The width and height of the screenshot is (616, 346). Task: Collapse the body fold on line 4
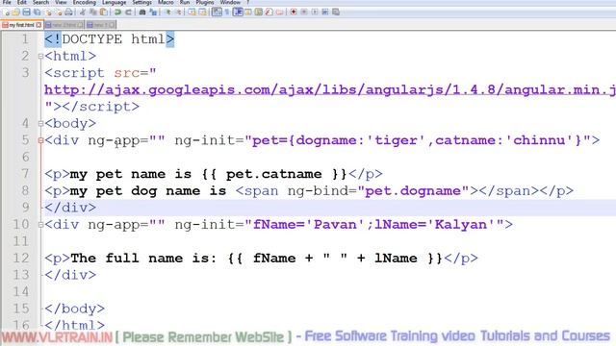[x=40, y=124]
